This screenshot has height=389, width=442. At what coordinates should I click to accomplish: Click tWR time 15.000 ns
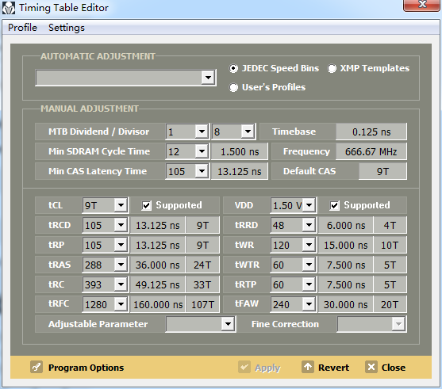(346, 245)
